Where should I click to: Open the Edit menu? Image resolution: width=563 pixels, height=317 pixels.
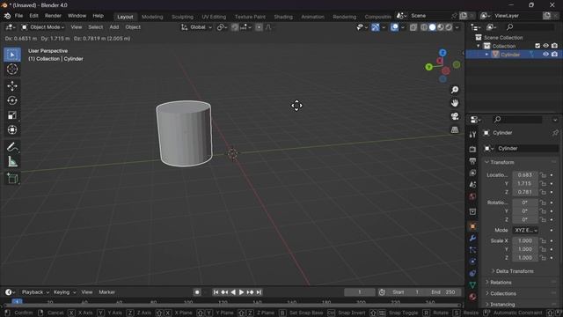click(x=33, y=16)
